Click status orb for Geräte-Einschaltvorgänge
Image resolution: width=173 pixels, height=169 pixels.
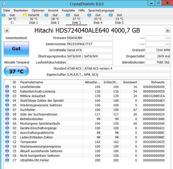(x=7, y=128)
